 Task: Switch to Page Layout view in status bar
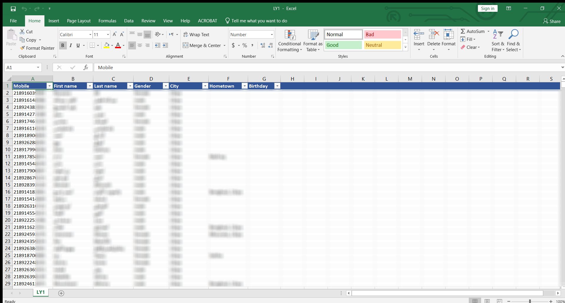pyautogui.click(x=487, y=301)
